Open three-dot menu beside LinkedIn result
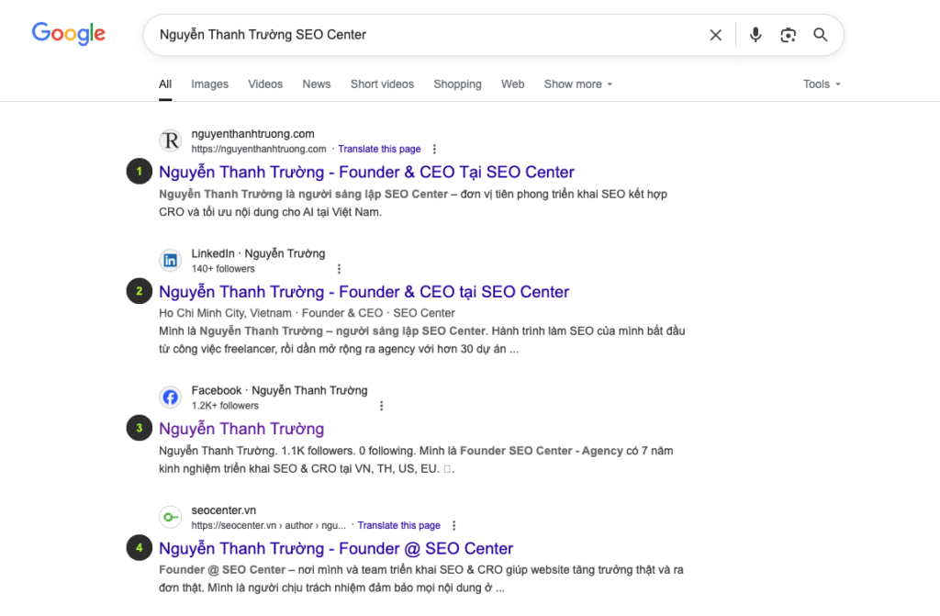 [339, 269]
